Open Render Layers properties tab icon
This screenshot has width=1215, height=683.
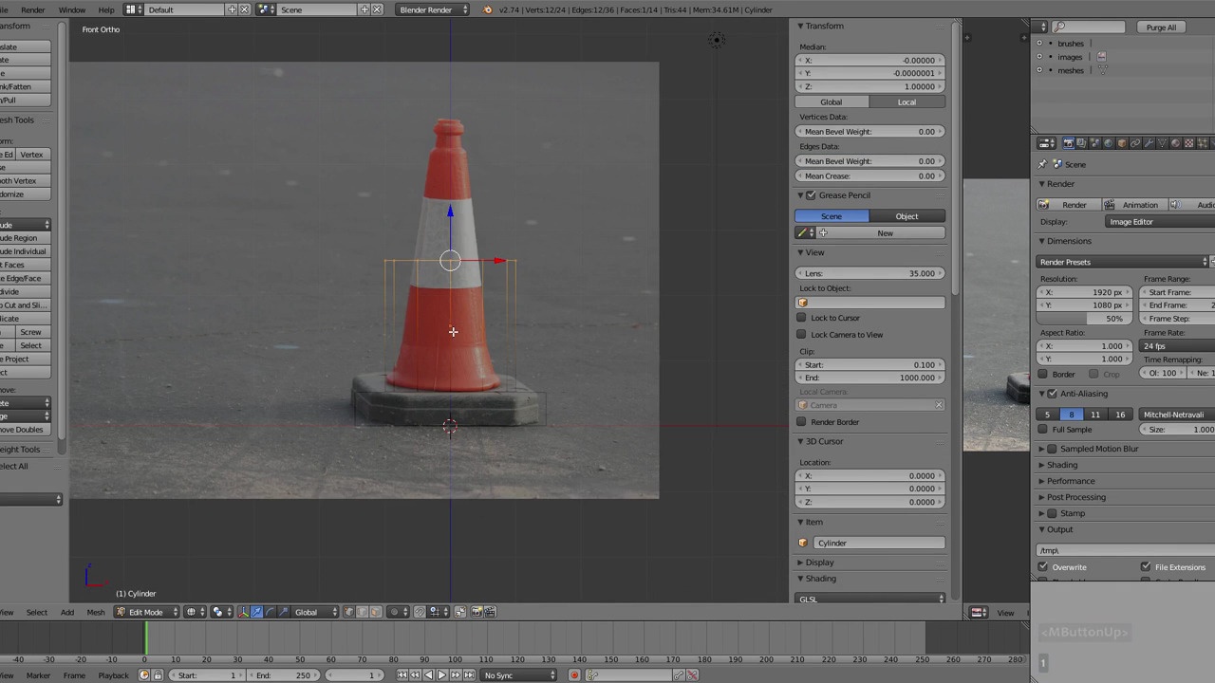click(1081, 143)
